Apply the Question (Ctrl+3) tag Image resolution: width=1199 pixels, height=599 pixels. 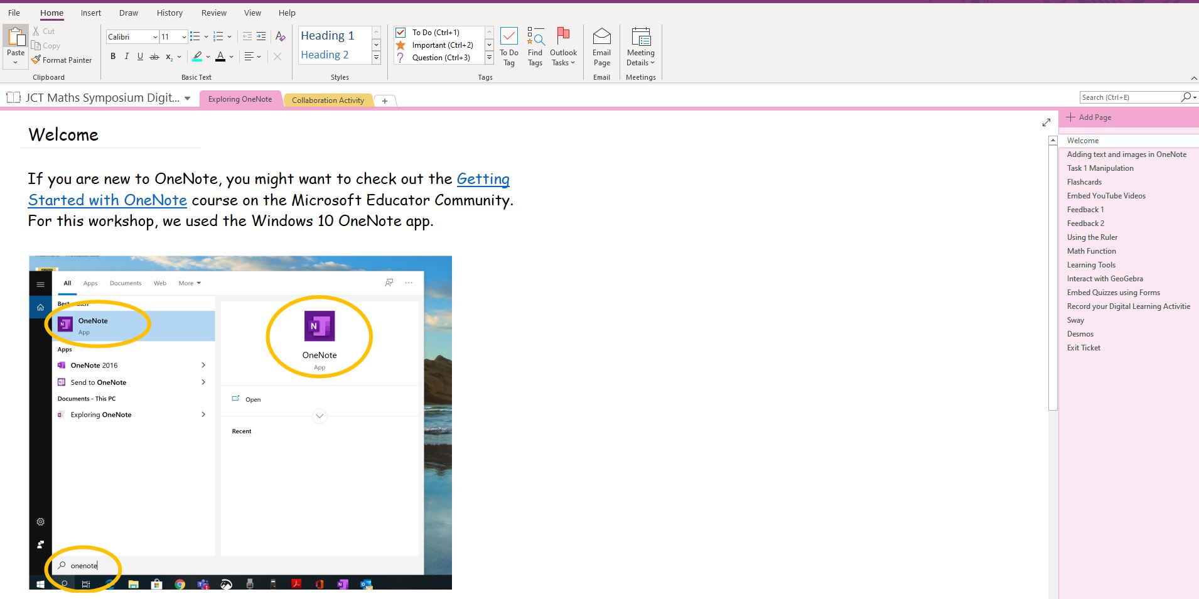401,58
